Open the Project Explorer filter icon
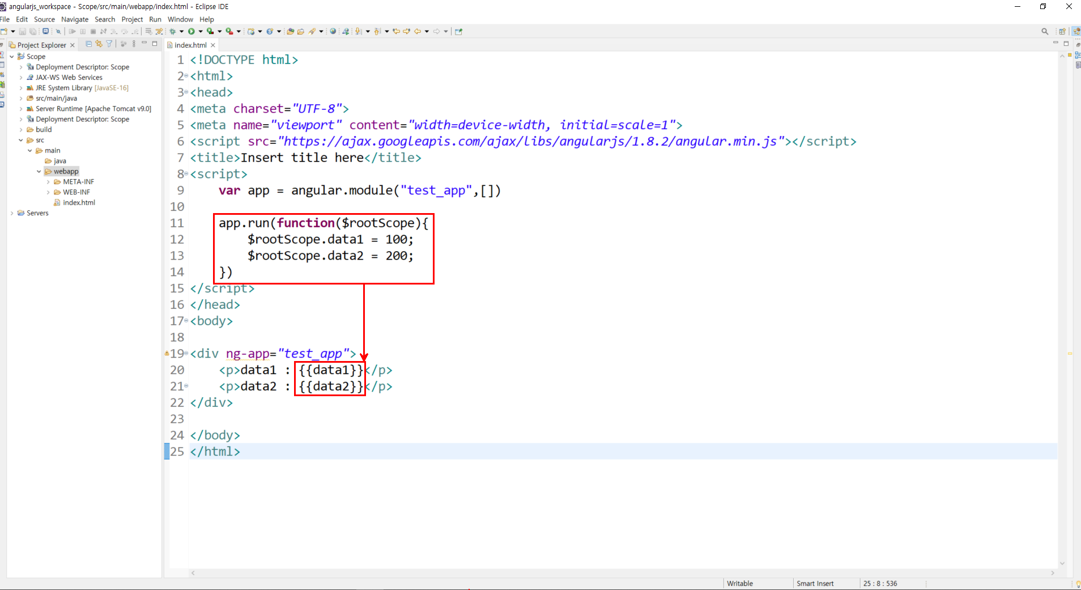 point(109,44)
